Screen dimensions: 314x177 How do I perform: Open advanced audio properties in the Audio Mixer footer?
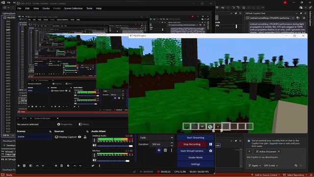[93, 166]
